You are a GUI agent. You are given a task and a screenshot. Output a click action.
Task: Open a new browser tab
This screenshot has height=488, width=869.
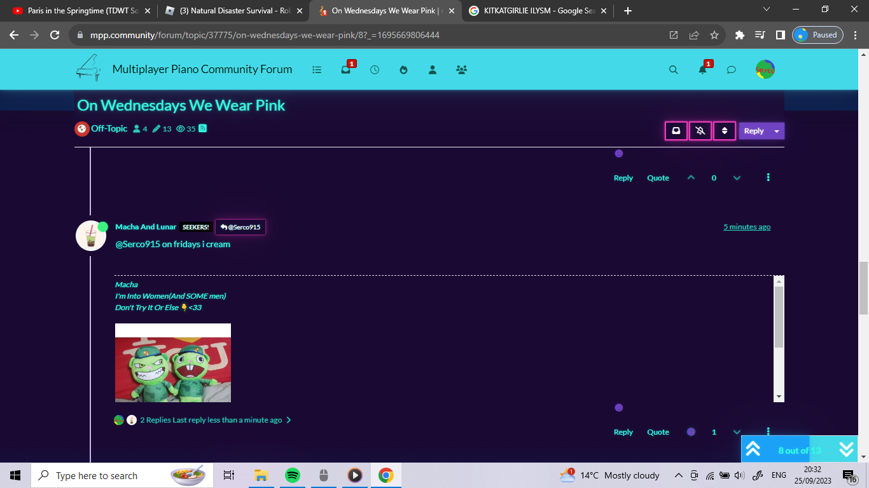(x=628, y=11)
